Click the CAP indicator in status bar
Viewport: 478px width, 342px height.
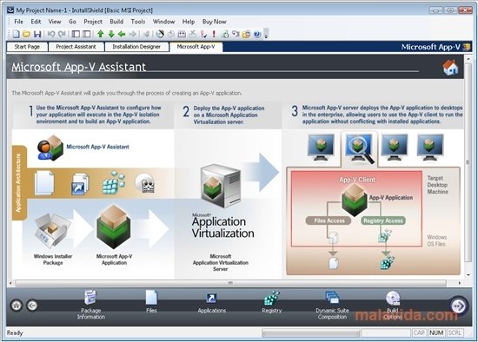coord(419,332)
